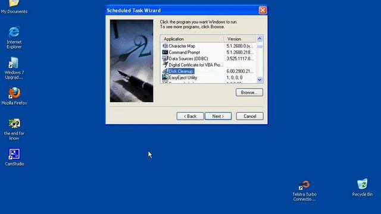Select Command Prompt in the program list

[185, 52]
